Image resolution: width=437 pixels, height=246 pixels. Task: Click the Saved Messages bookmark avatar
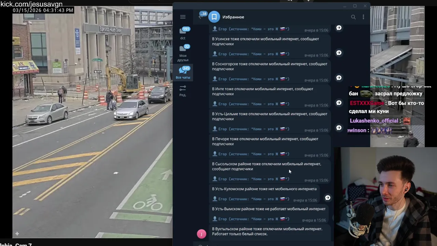[x=214, y=17]
